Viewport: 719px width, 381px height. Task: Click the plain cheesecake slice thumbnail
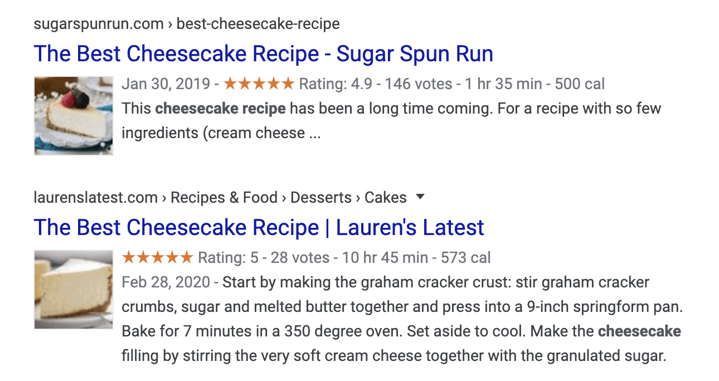(74, 290)
